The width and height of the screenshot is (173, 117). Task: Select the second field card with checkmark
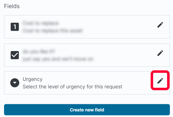coord(87,55)
